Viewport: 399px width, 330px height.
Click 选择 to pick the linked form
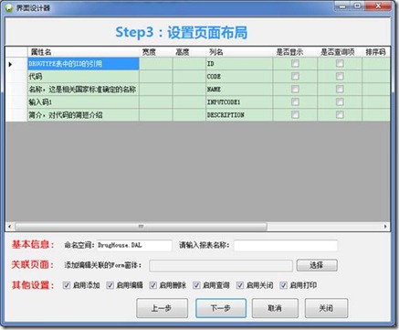[x=317, y=265]
